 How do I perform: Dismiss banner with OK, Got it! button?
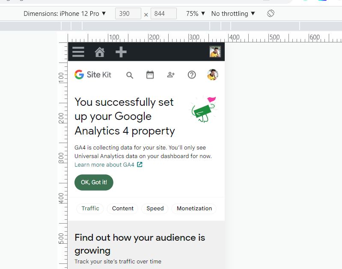point(94,182)
